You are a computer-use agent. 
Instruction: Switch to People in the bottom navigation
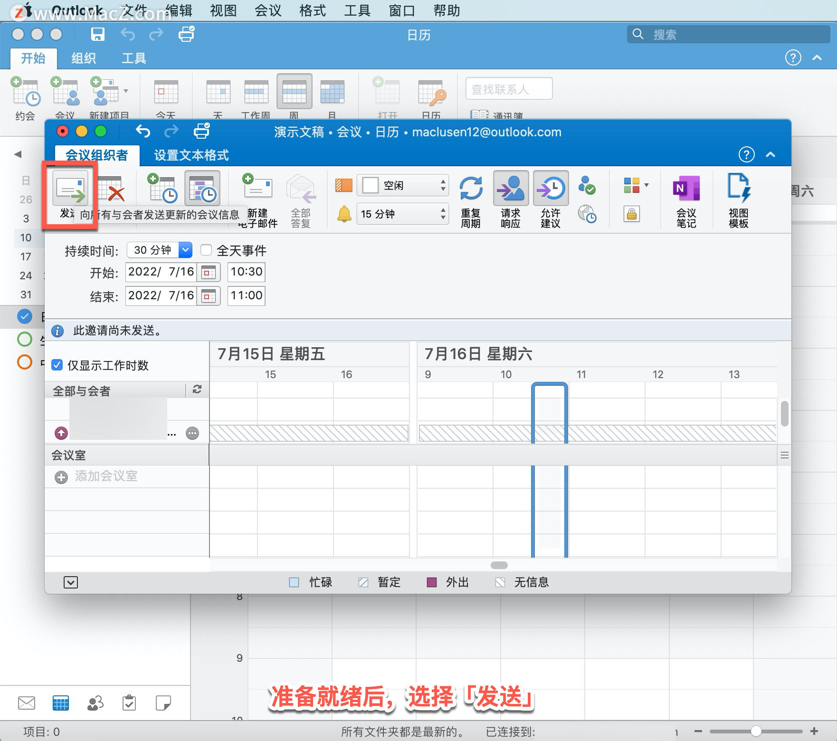[95, 703]
